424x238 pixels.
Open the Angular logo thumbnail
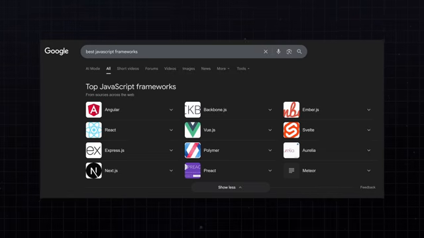click(94, 110)
